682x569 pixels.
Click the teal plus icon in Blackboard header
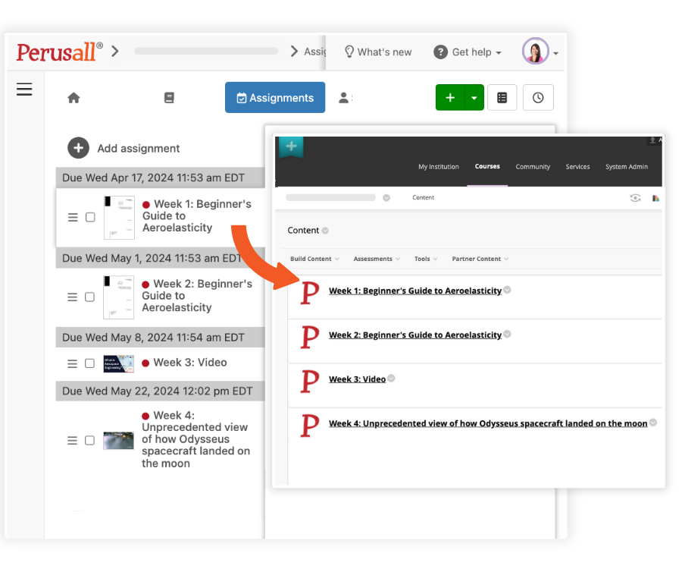[291, 144]
